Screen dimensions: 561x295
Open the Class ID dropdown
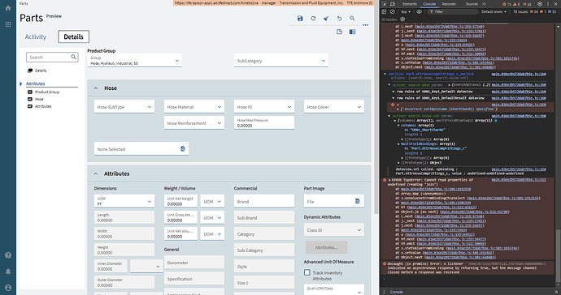point(334,230)
